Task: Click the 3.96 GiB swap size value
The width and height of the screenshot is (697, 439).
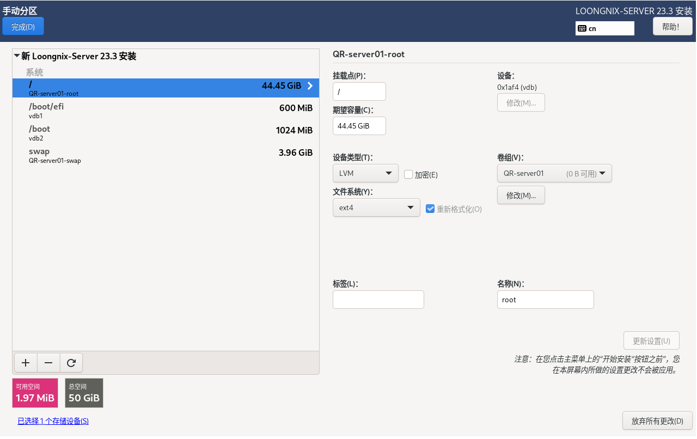Action: 296,153
